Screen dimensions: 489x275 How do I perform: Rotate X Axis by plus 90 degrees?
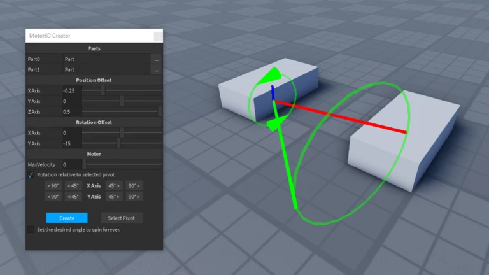134,186
